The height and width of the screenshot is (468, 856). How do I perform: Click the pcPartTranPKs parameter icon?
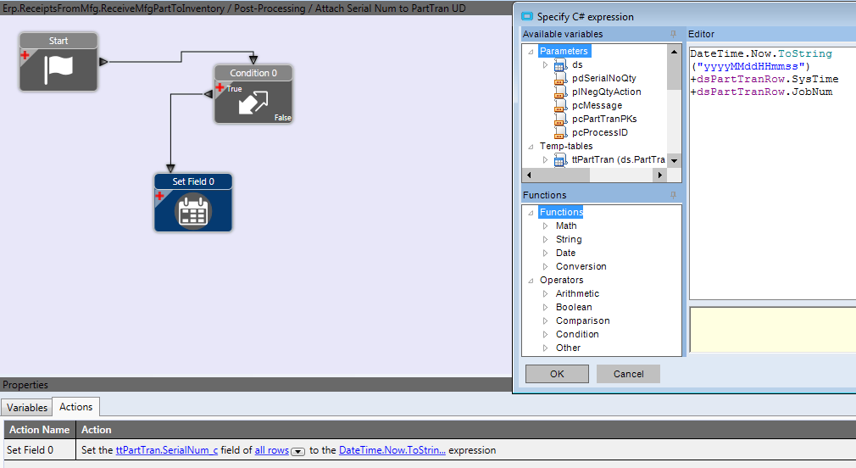[560, 120]
